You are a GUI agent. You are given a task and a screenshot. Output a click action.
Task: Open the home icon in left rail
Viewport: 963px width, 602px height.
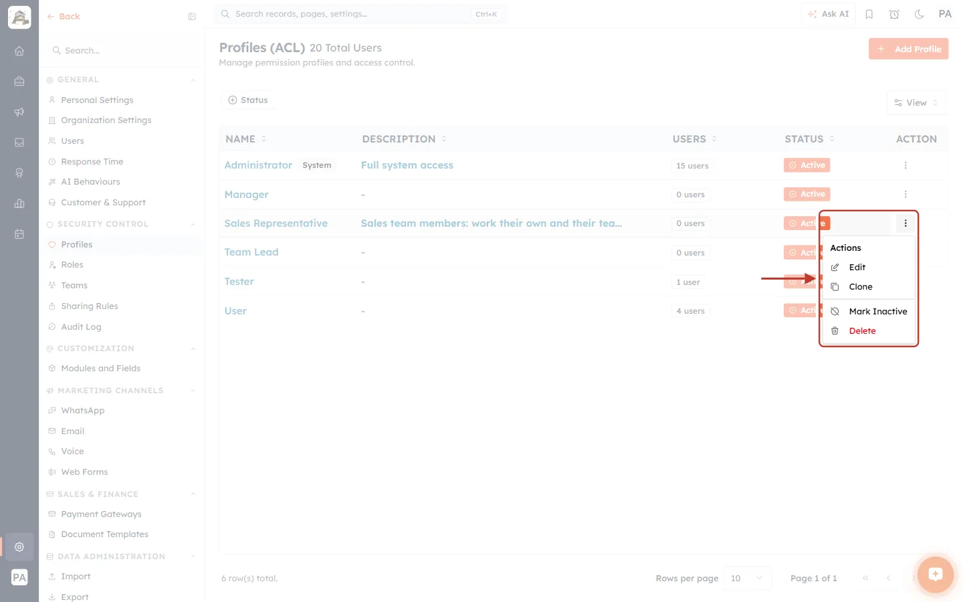19,51
